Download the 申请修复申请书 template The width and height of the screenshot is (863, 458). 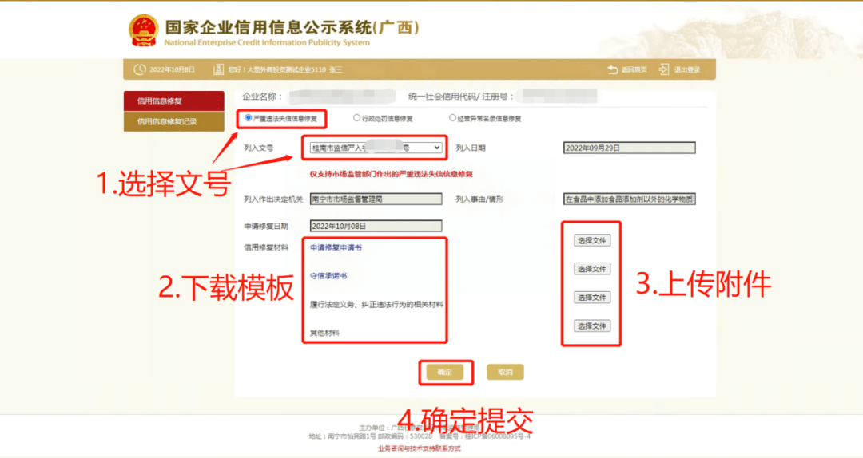(x=336, y=247)
